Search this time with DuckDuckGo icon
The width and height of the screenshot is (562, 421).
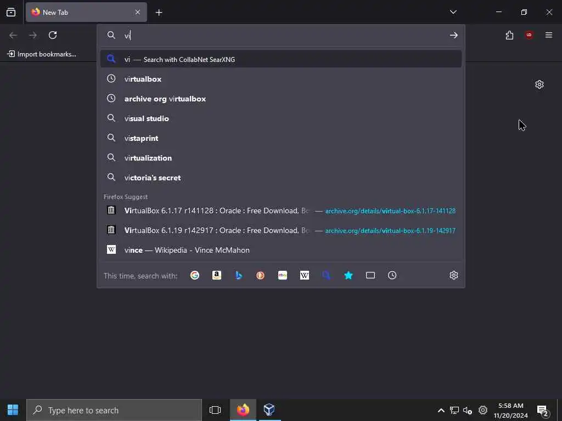click(x=261, y=275)
